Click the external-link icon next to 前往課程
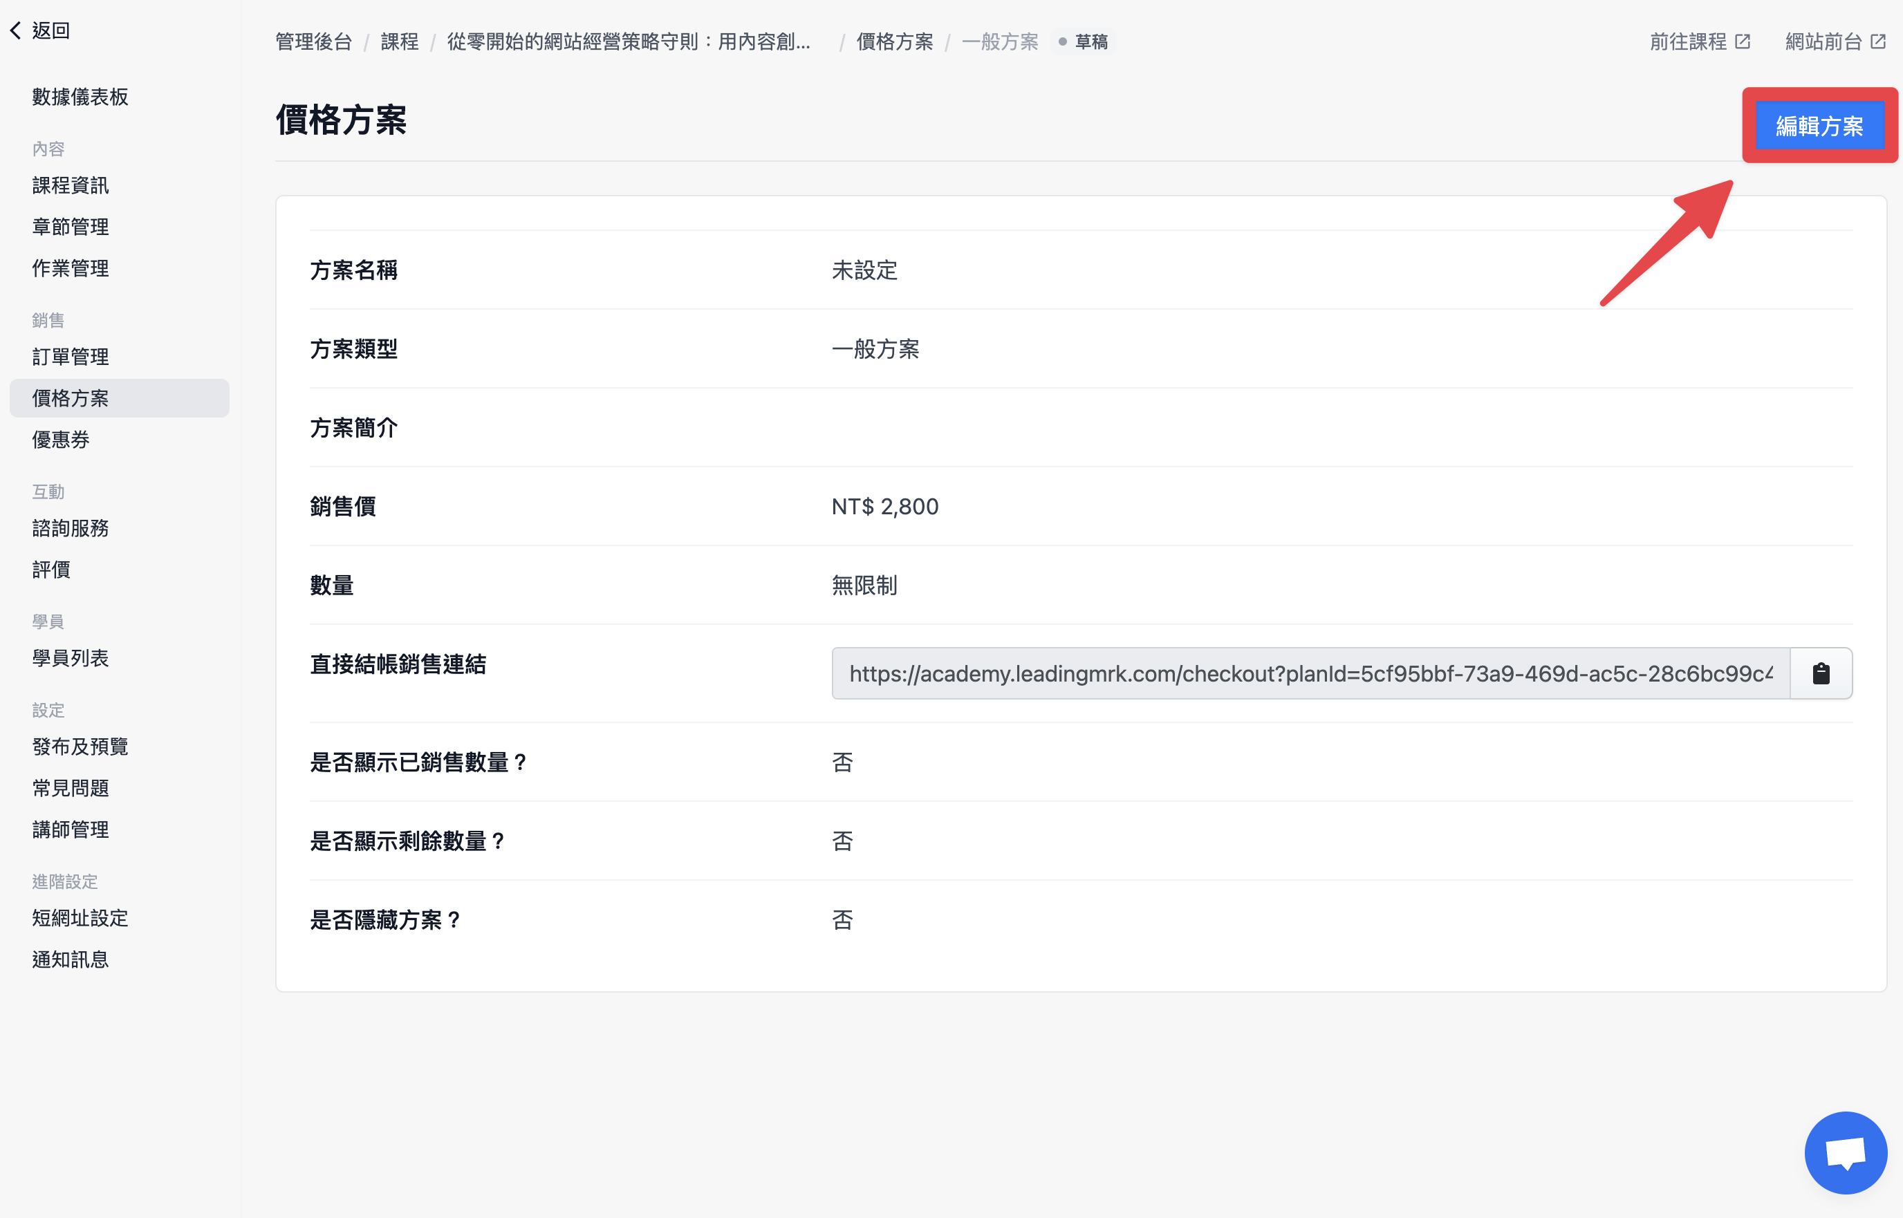This screenshot has width=1903, height=1218. coord(1743,41)
